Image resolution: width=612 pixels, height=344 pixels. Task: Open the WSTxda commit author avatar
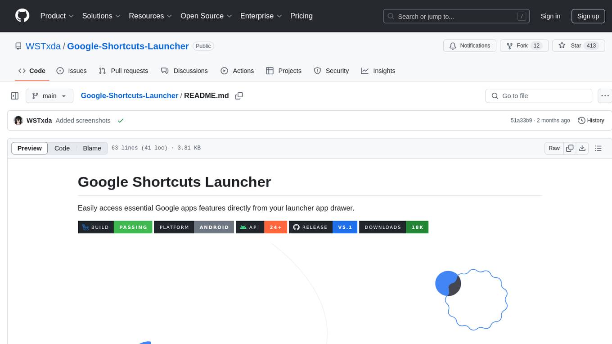(x=18, y=120)
